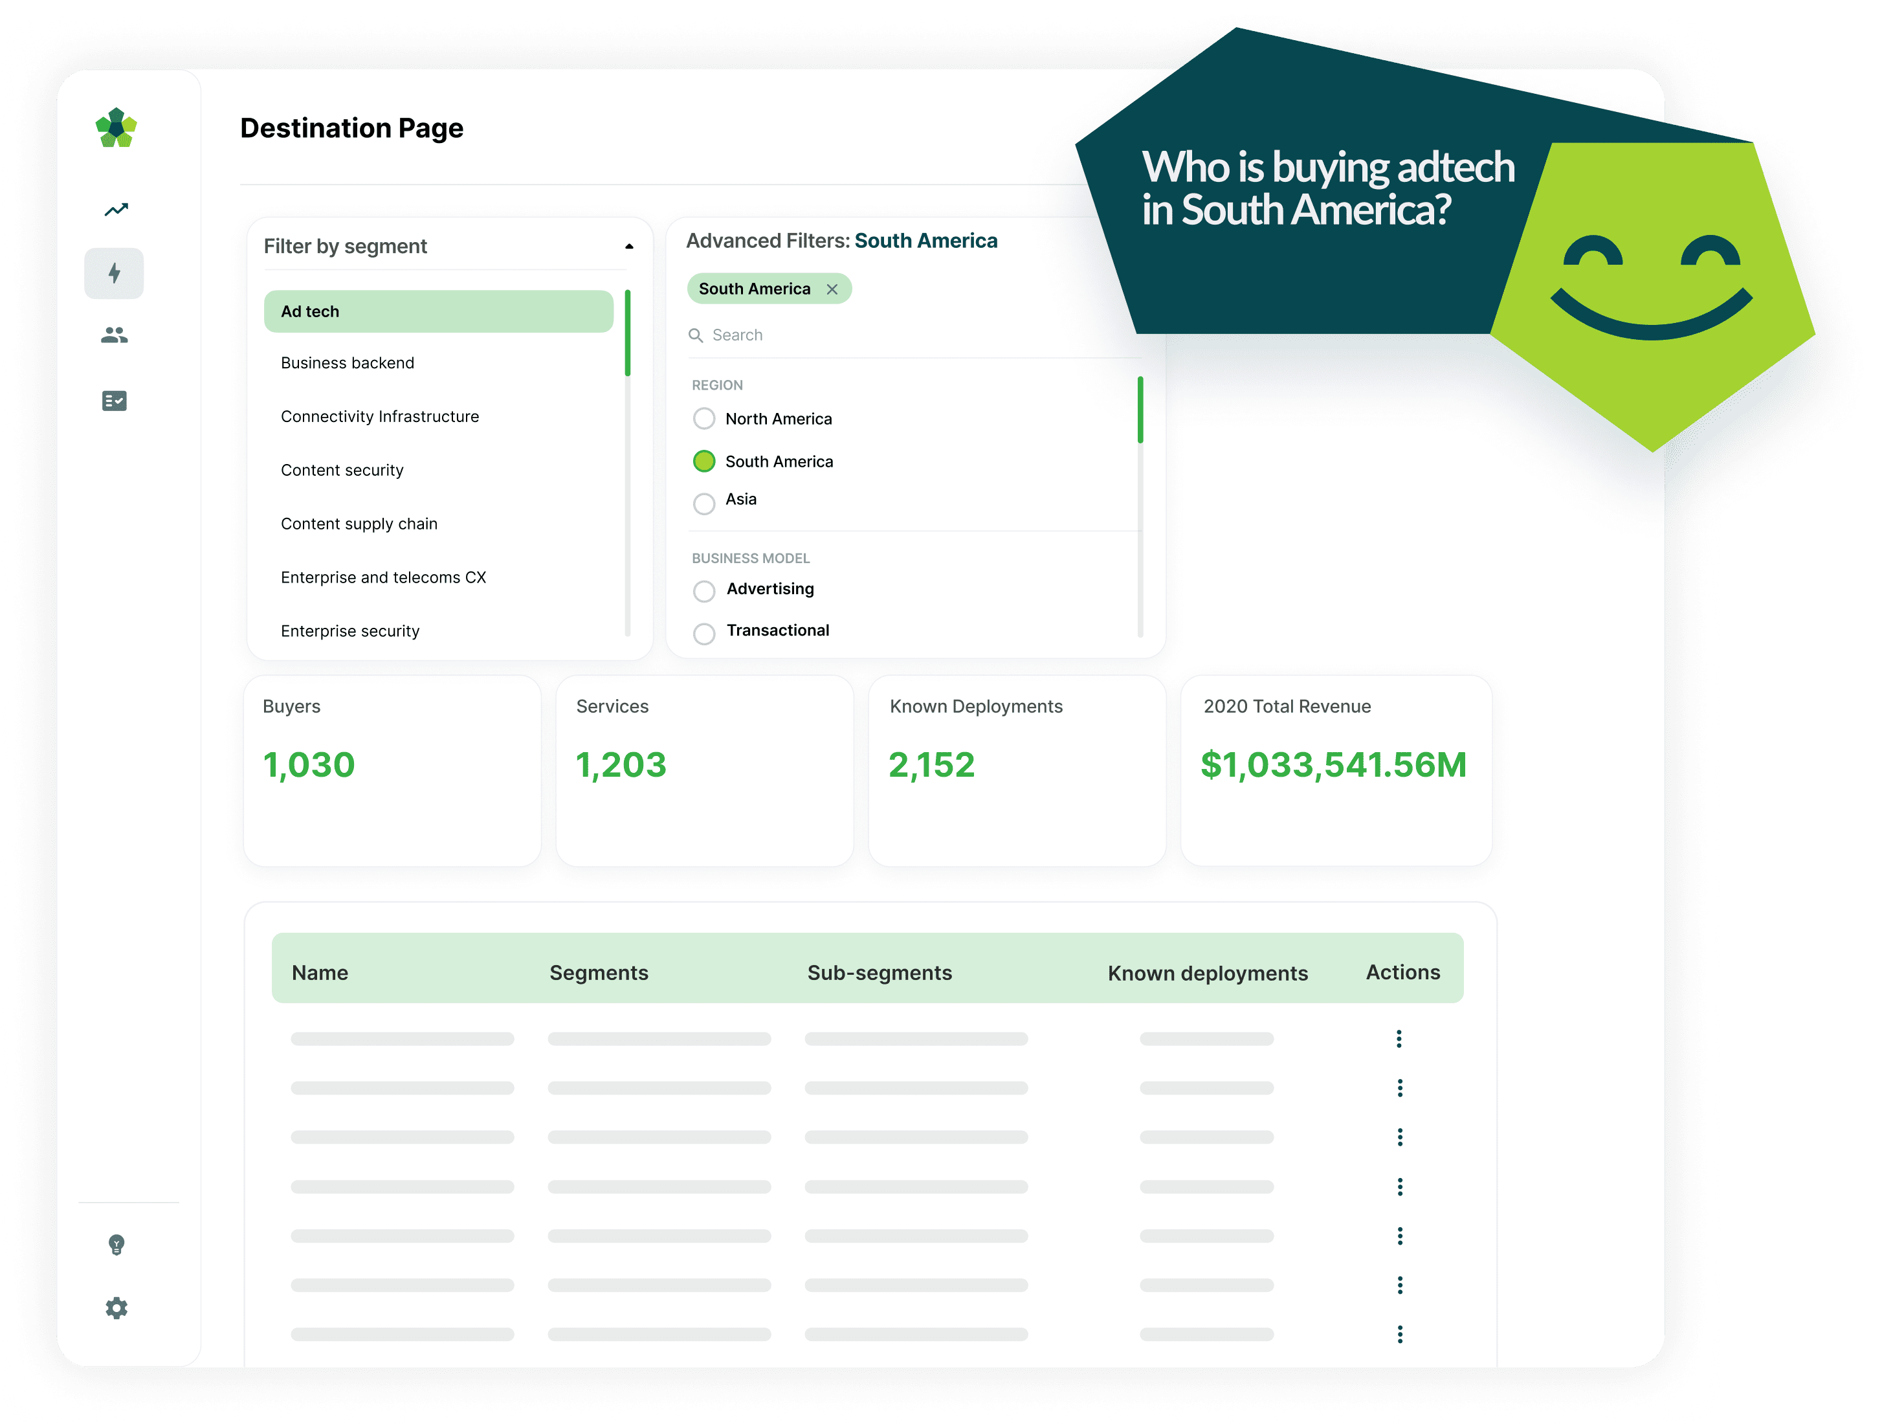Click the Advanced Filters: South America title
The width and height of the screenshot is (1882, 1424).
841,241
